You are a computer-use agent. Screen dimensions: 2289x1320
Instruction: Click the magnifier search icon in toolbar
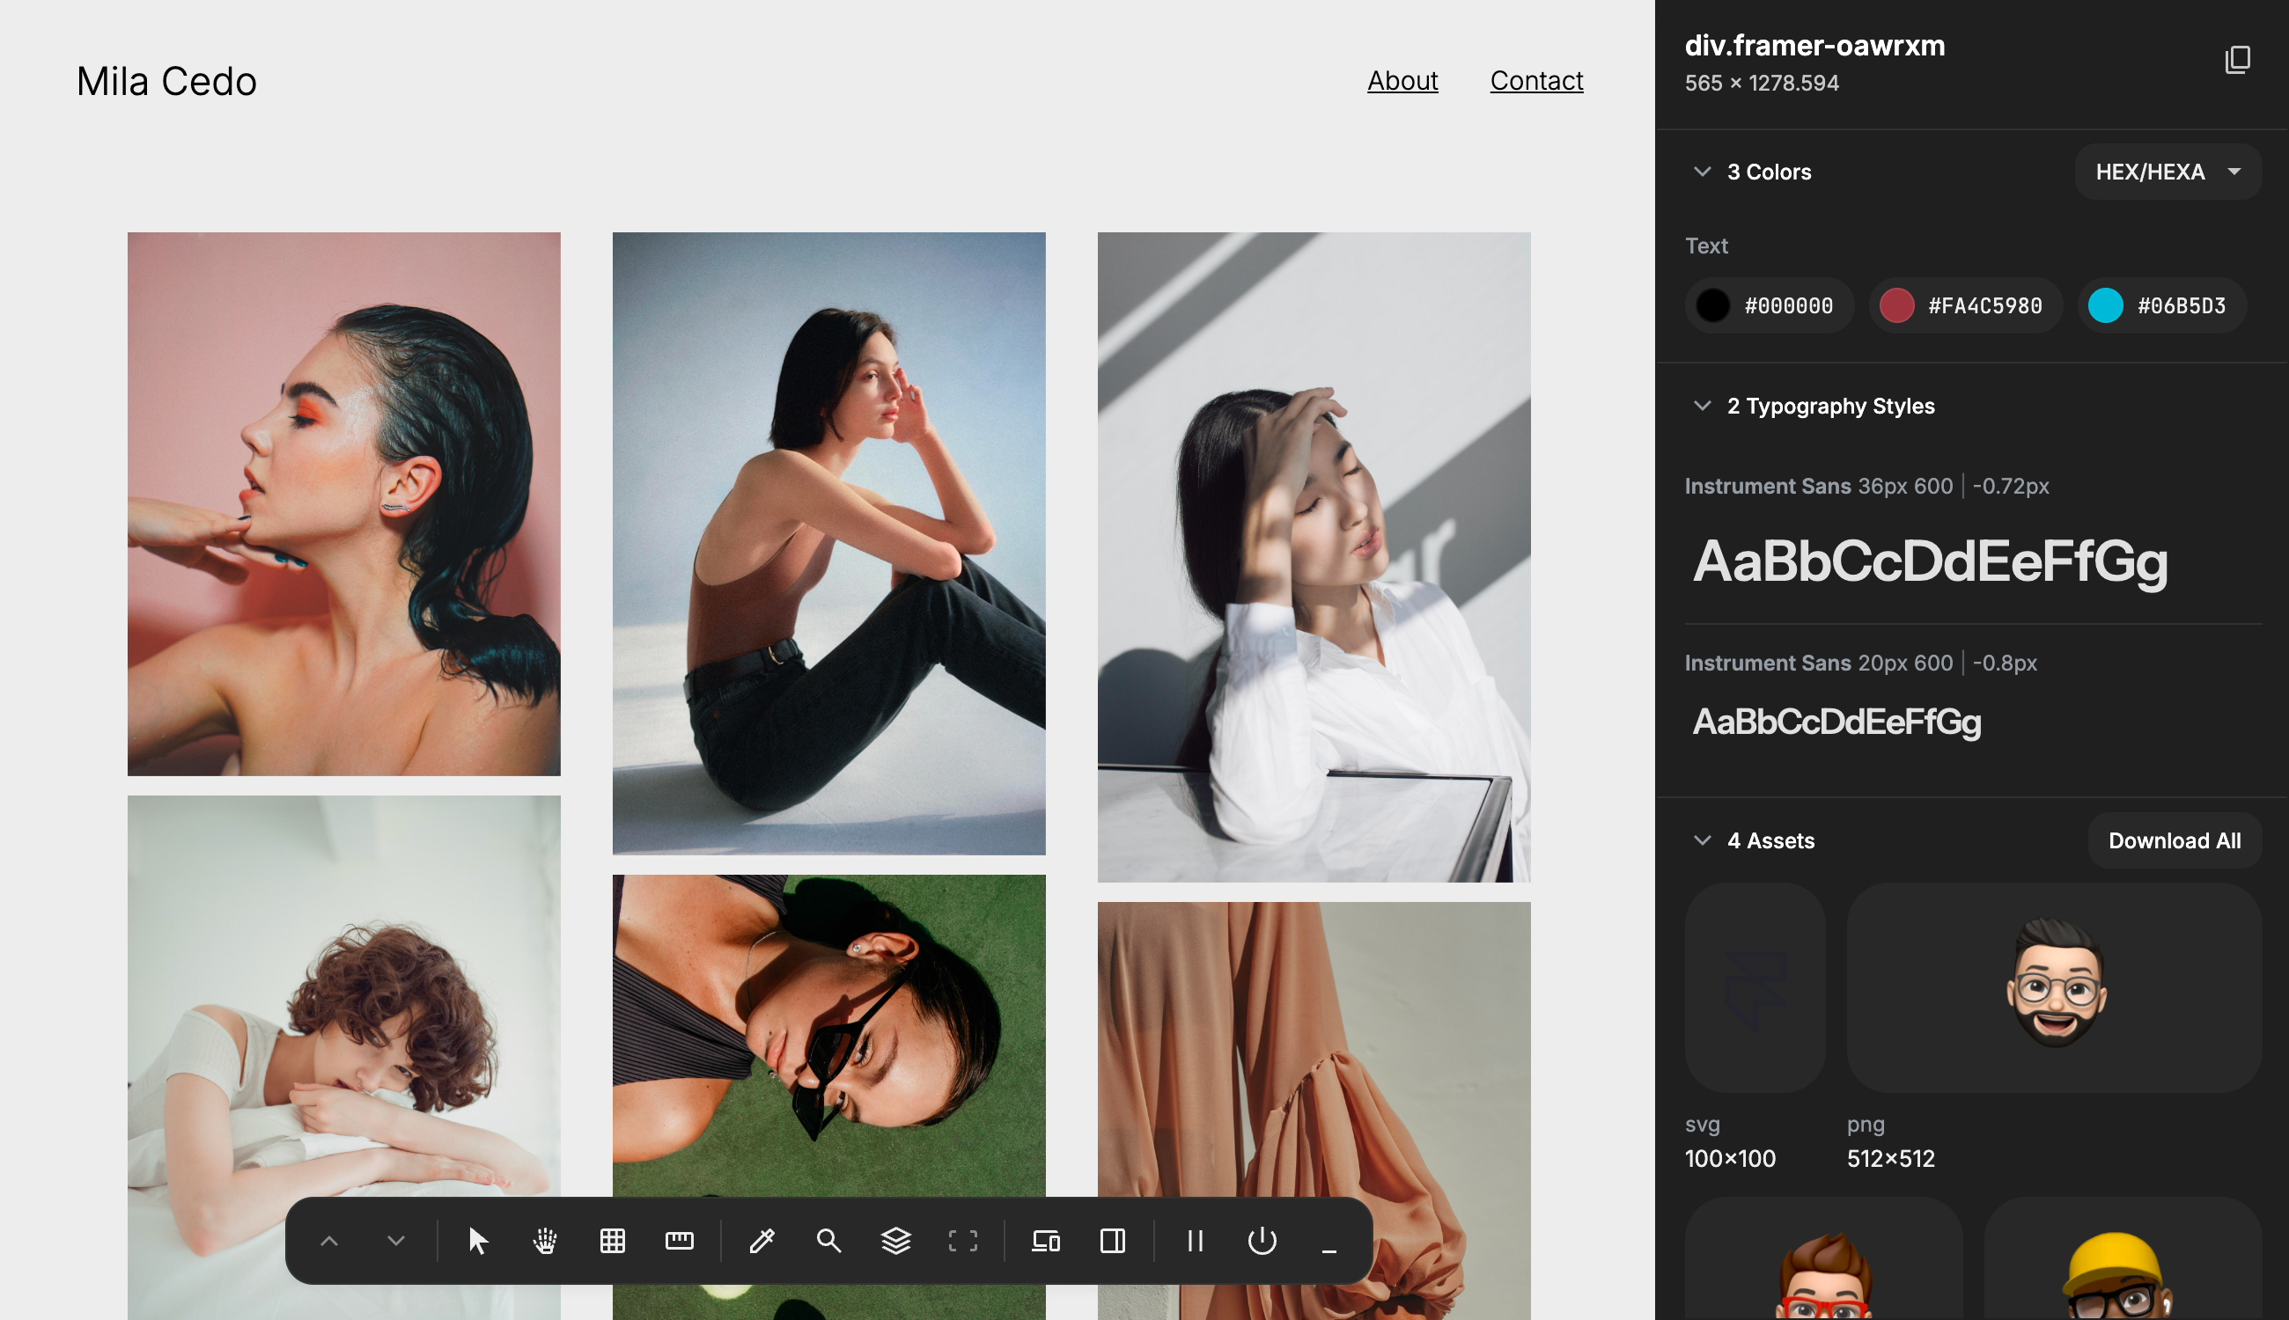(x=829, y=1240)
